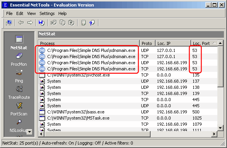
Task: Click the help question mark toolbar icon
Action: tap(92, 23)
